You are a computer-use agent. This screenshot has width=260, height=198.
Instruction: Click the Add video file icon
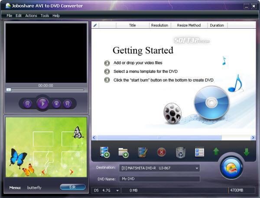coord(104,152)
